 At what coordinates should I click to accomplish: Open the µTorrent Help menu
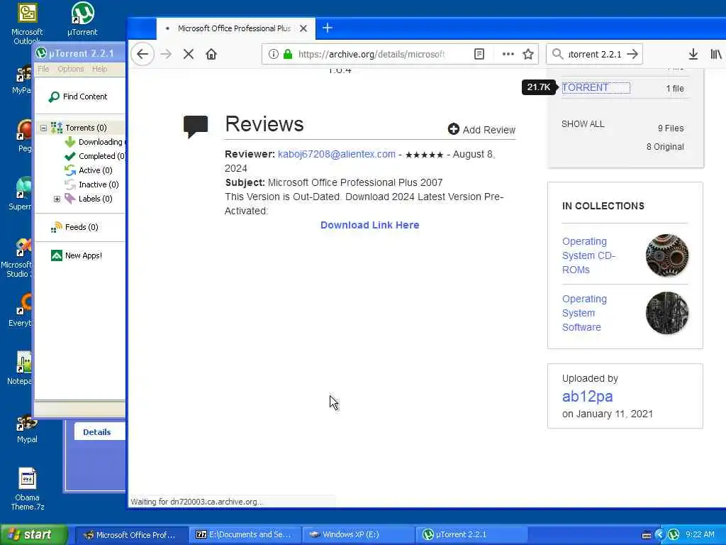coord(99,69)
